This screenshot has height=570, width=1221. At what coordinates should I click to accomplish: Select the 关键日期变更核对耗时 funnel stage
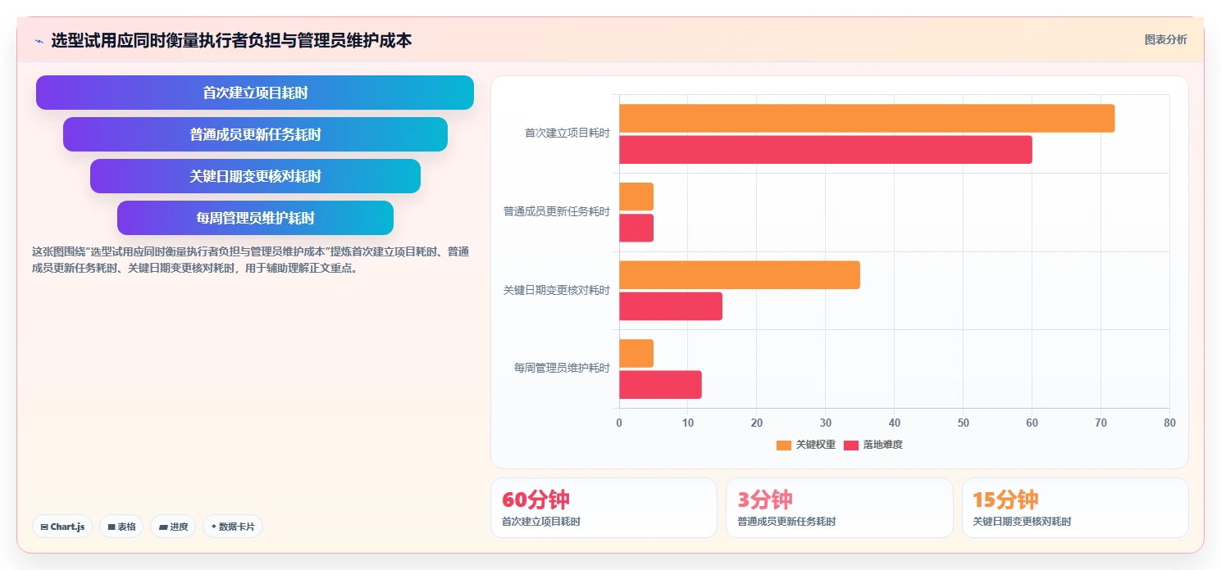point(255,176)
